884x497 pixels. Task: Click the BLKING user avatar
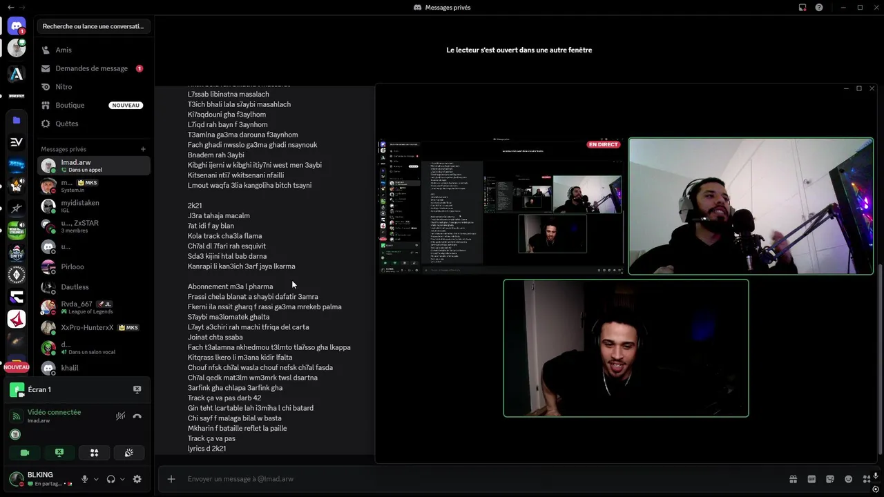[16, 478]
